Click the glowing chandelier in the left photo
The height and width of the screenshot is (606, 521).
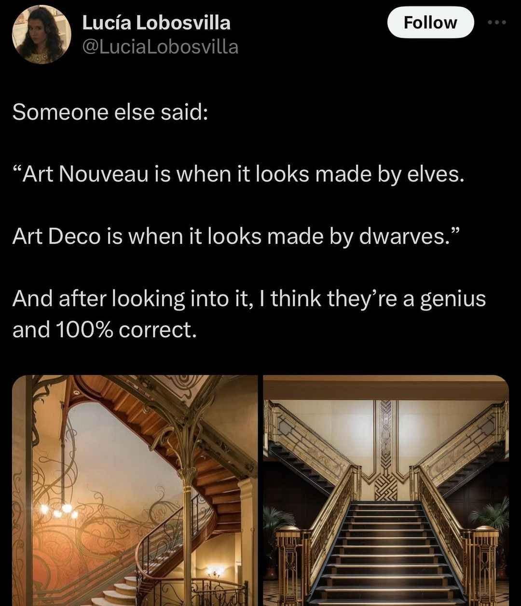tap(59, 508)
